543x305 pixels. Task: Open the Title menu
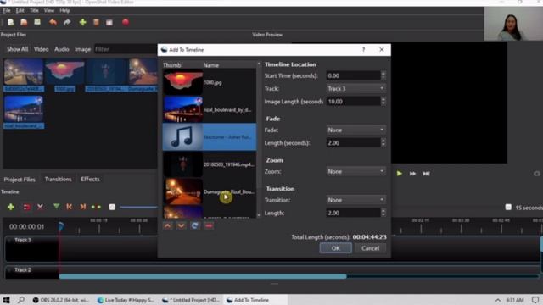34,10
